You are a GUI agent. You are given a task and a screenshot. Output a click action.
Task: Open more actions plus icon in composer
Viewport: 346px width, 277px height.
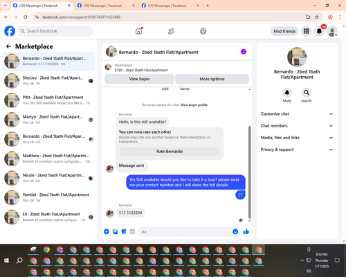[107, 231]
